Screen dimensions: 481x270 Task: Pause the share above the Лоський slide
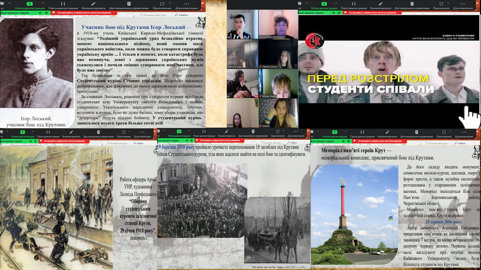point(63,4)
